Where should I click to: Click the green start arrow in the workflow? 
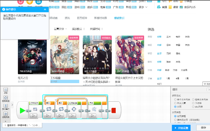click(x=22, y=111)
